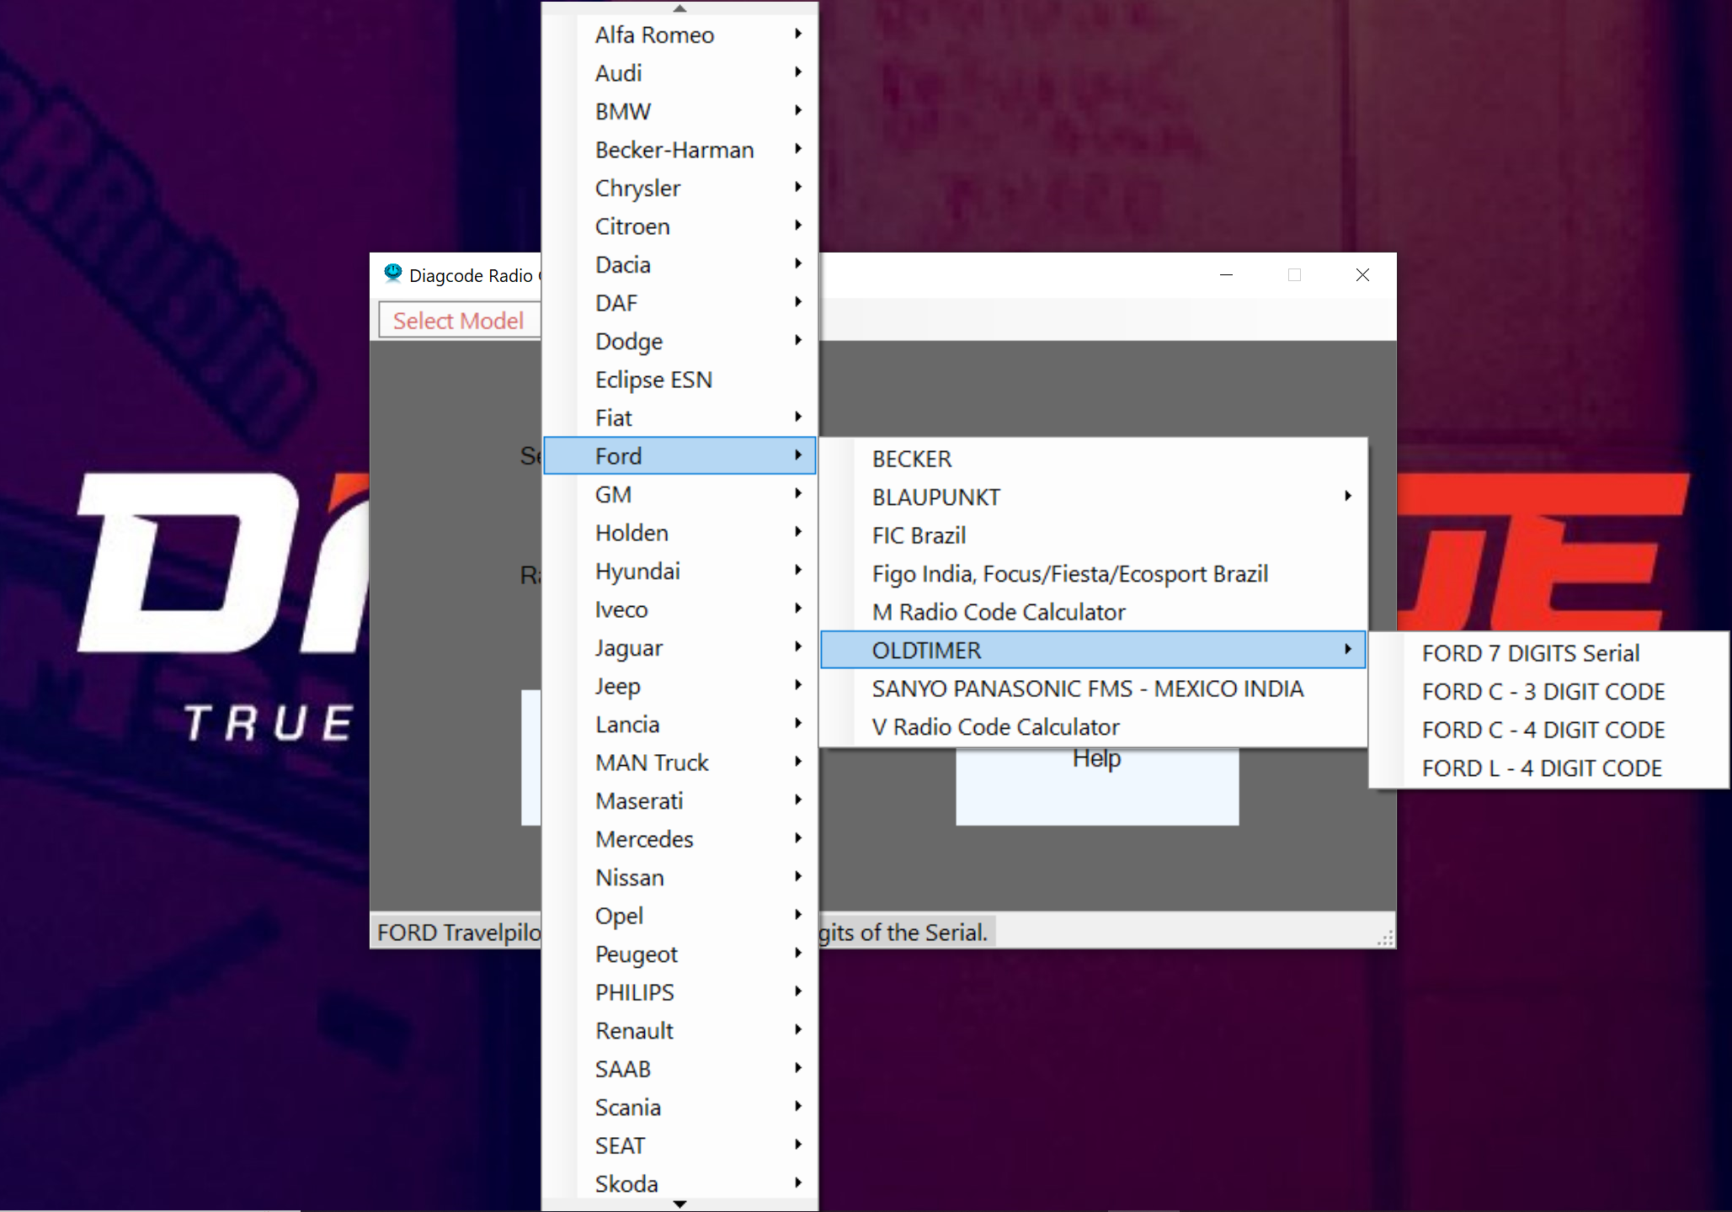Image resolution: width=1732 pixels, height=1212 pixels.
Task: Open the Iveco submenu
Action: 679,609
